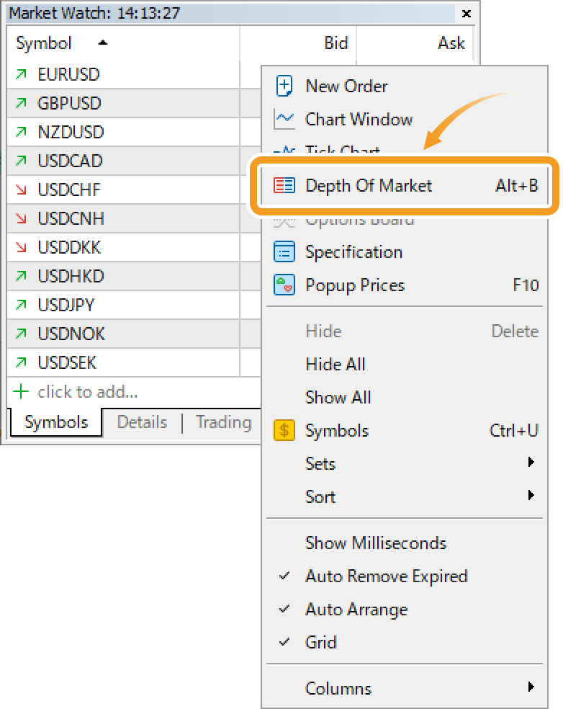The height and width of the screenshot is (709, 563).
Task: Click the Symbol column sort arrow
Action: [102, 43]
